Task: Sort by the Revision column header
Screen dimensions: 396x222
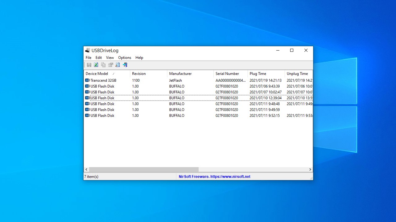Action: pyautogui.click(x=149, y=74)
